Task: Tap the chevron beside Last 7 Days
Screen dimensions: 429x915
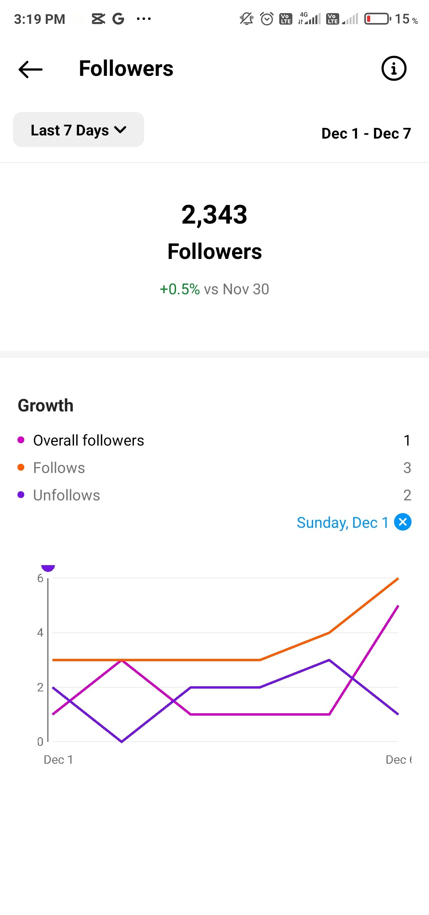Action: point(120,129)
